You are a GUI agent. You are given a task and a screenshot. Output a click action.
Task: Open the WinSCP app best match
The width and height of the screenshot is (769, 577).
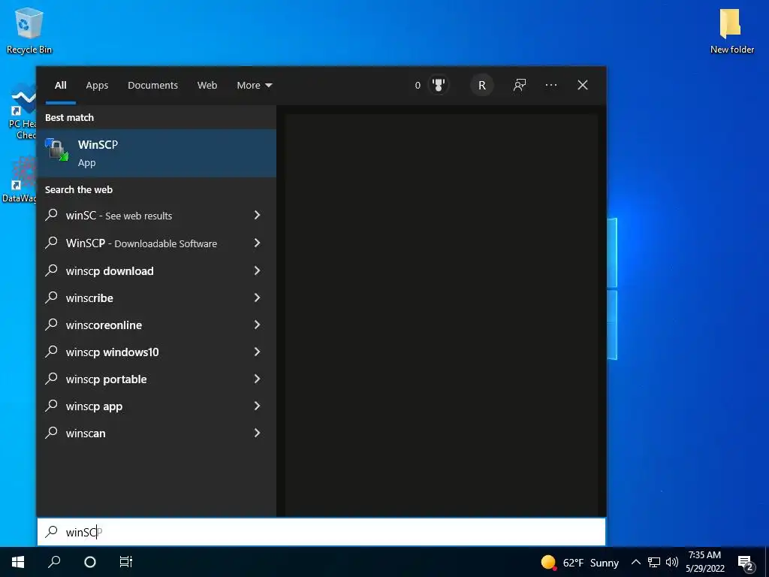[x=156, y=153]
